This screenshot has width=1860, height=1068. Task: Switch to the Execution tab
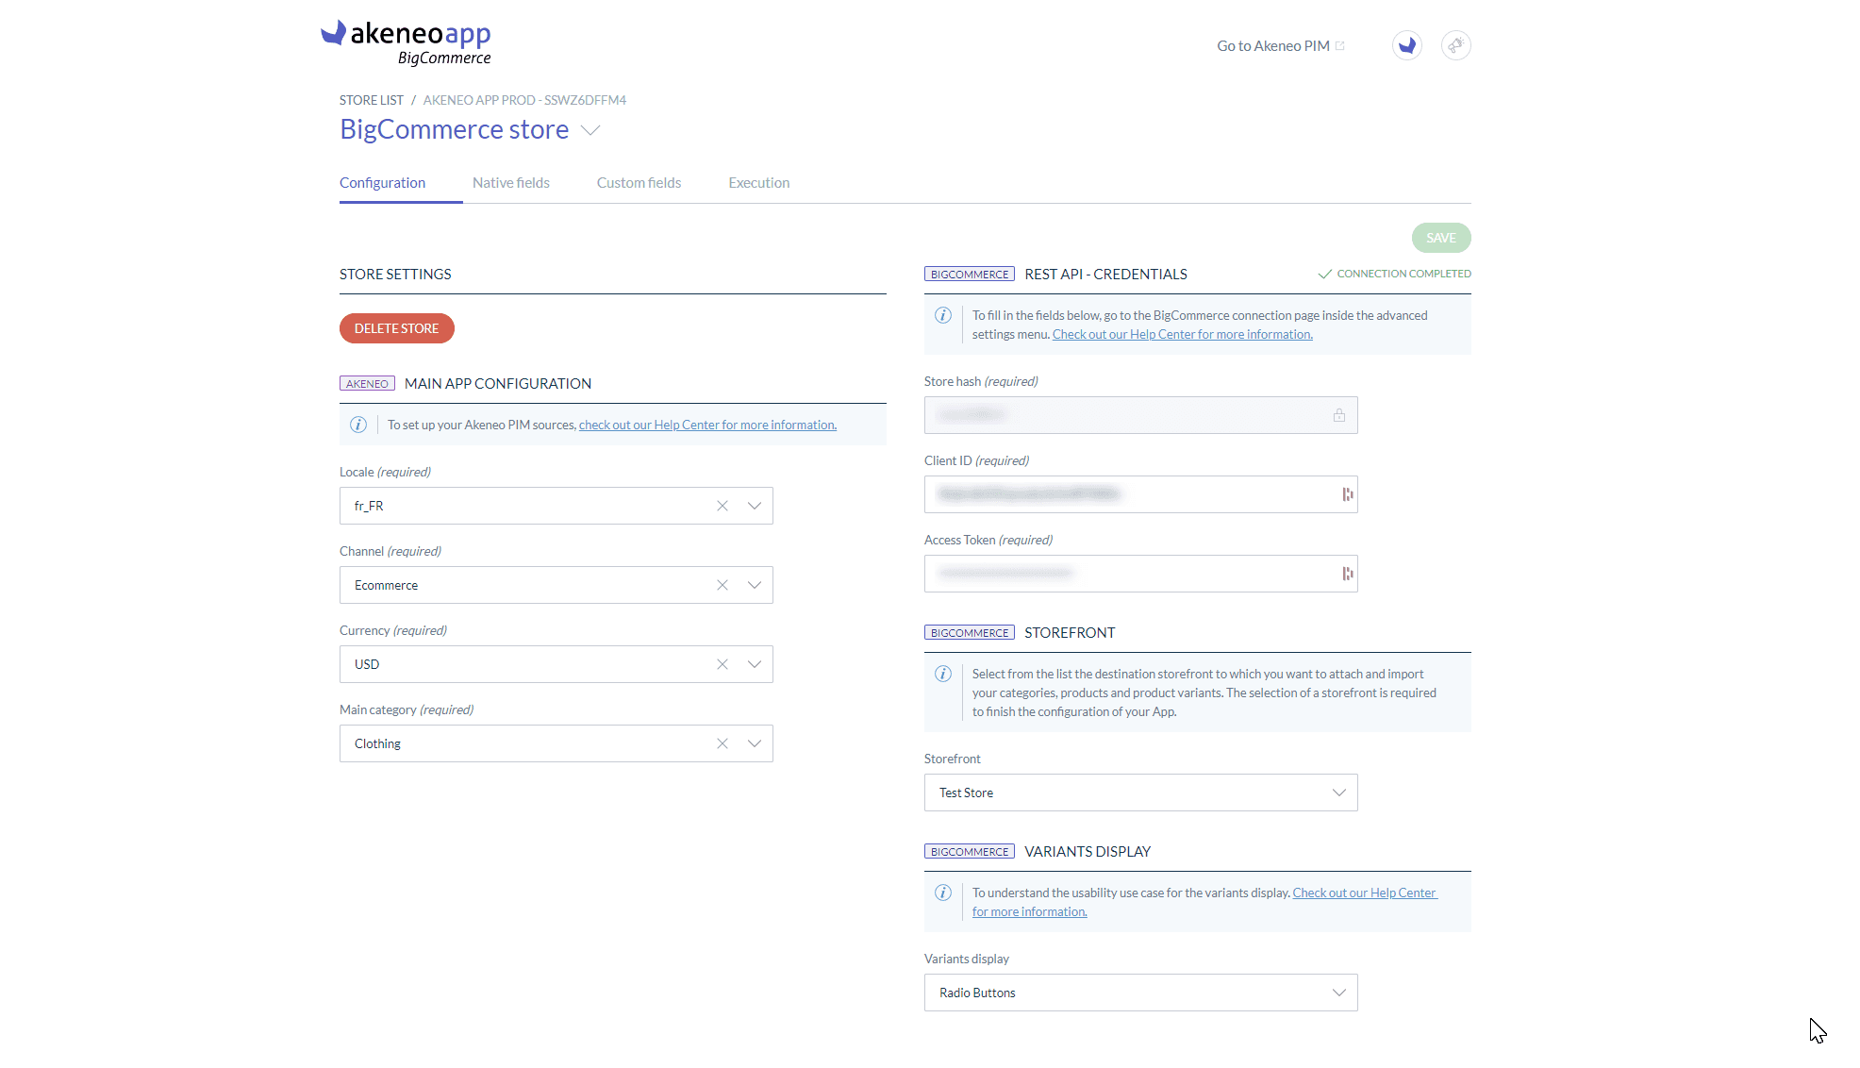pyautogui.click(x=759, y=181)
